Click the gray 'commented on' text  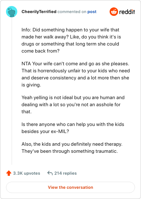click(72, 12)
